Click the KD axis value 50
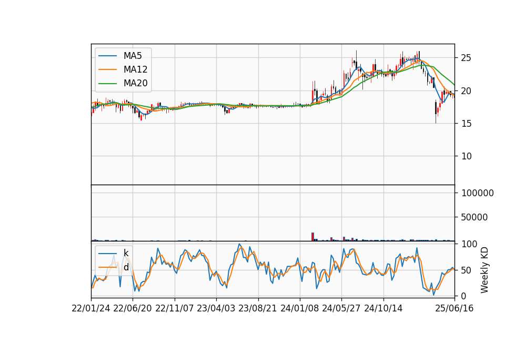This screenshot has height=363, width=505. 466,270
